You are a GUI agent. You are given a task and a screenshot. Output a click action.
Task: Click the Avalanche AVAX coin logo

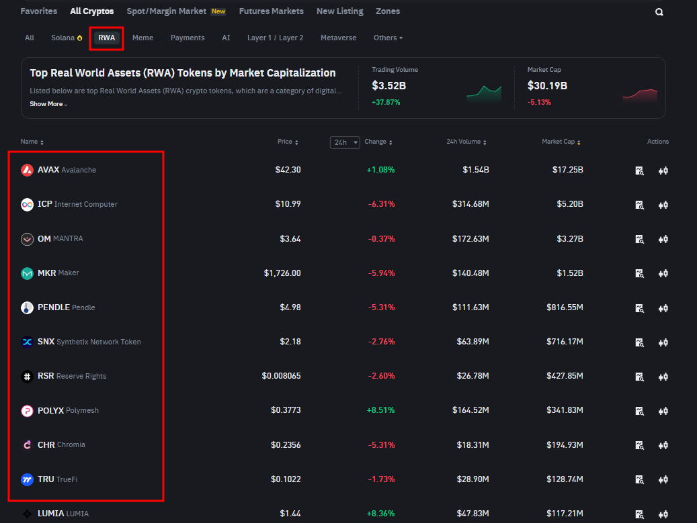pyautogui.click(x=27, y=170)
